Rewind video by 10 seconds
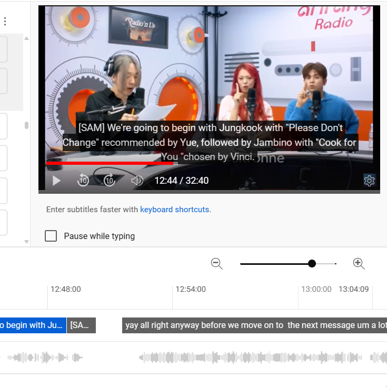Viewport: 387px width, 387px height. point(83,180)
